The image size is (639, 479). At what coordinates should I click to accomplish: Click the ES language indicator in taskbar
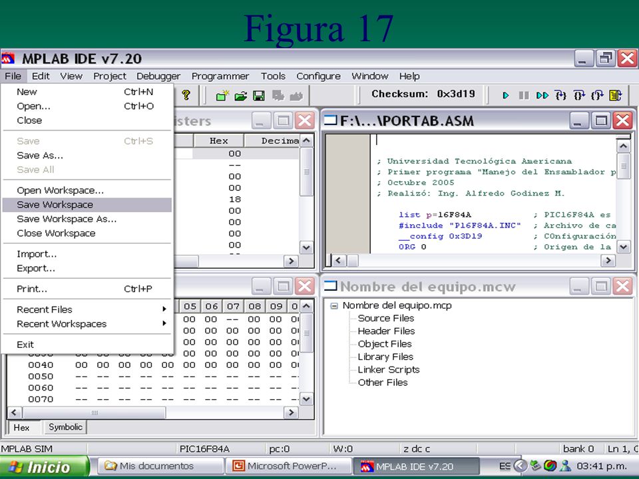(505, 466)
